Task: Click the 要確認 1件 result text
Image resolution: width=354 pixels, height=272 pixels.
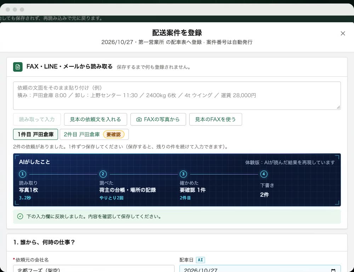Action: (193, 190)
